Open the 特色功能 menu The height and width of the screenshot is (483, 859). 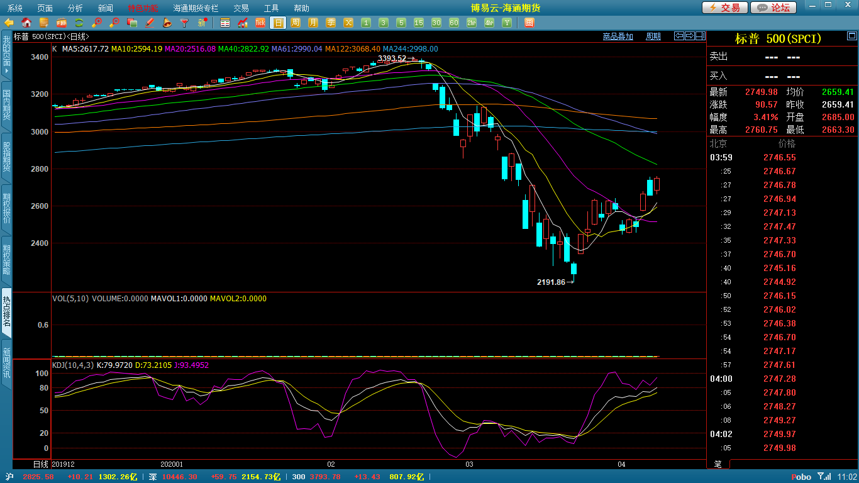pos(143,8)
